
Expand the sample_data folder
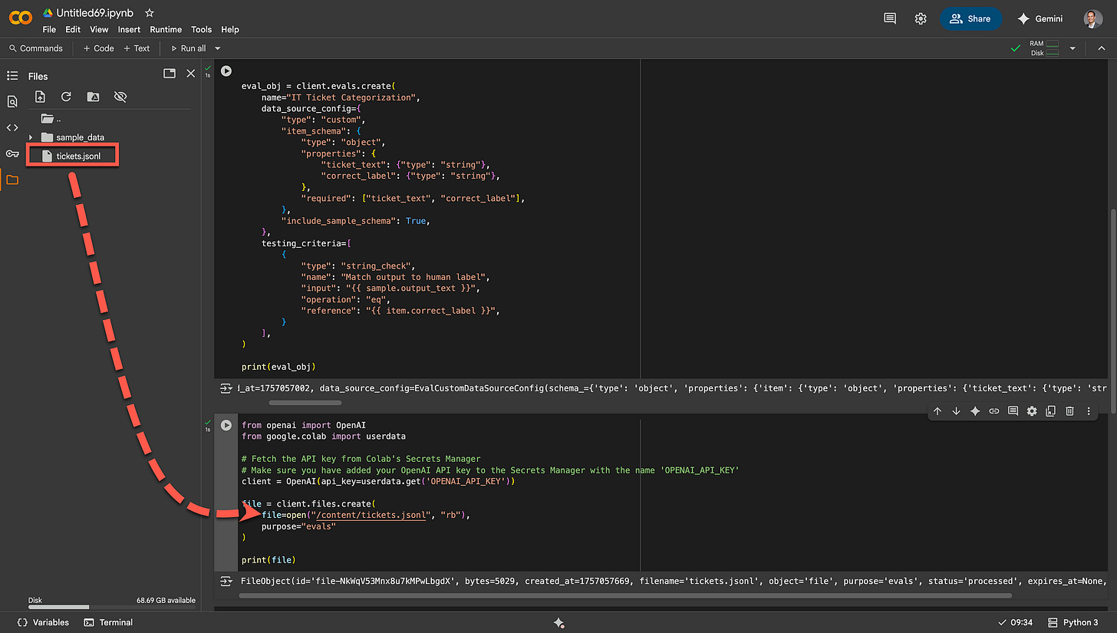coord(31,137)
